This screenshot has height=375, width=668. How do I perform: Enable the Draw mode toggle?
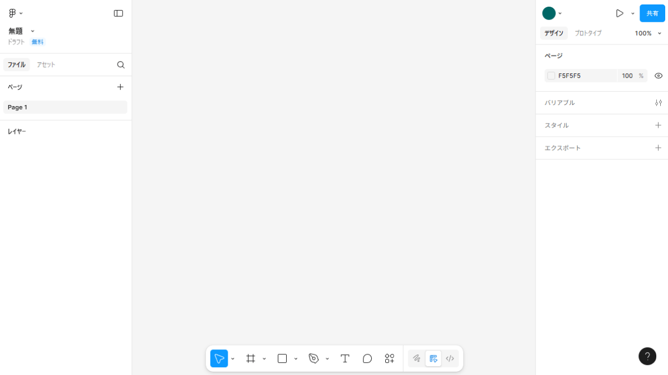point(416,358)
